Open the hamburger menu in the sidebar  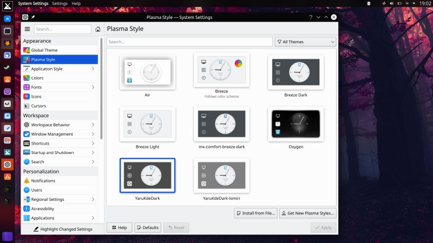tap(27, 29)
